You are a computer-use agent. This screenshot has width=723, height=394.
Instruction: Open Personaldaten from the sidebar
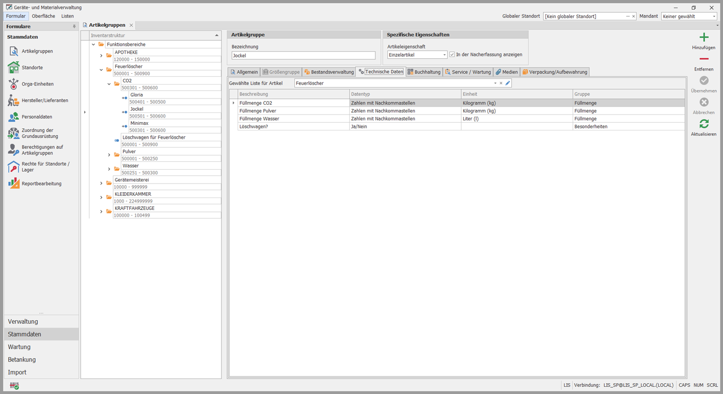(36, 117)
